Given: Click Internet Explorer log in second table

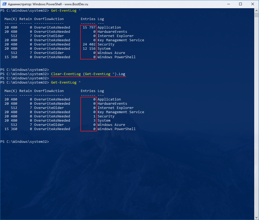Looking at the screenshot, I should pyautogui.click(x=115, y=108).
